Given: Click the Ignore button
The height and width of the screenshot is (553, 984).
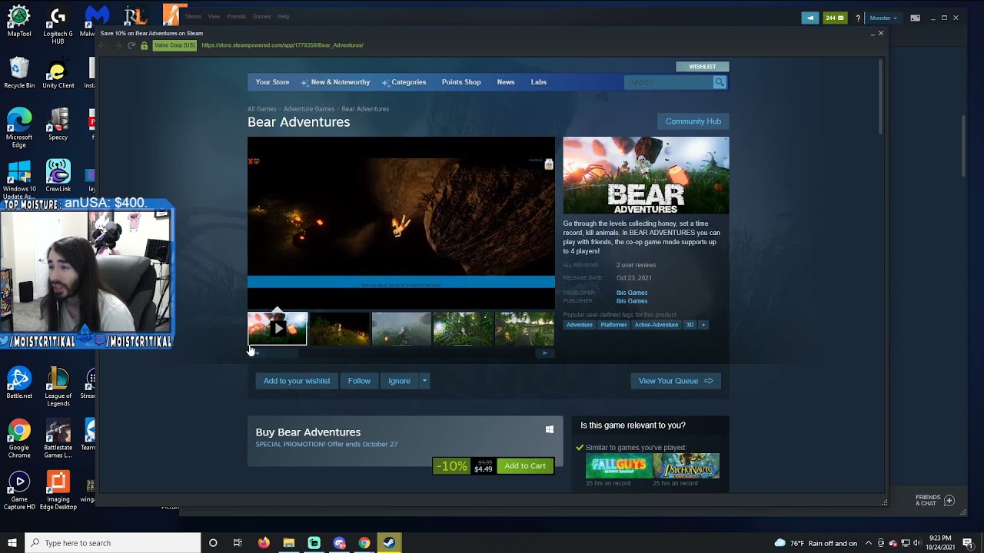Looking at the screenshot, I should coord(399,381).
